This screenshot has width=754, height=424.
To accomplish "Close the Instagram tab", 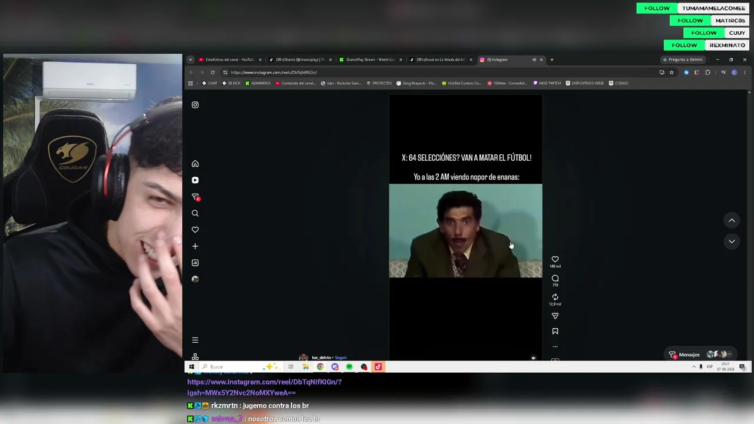I will pyautogui.click(x=541, y=59).
